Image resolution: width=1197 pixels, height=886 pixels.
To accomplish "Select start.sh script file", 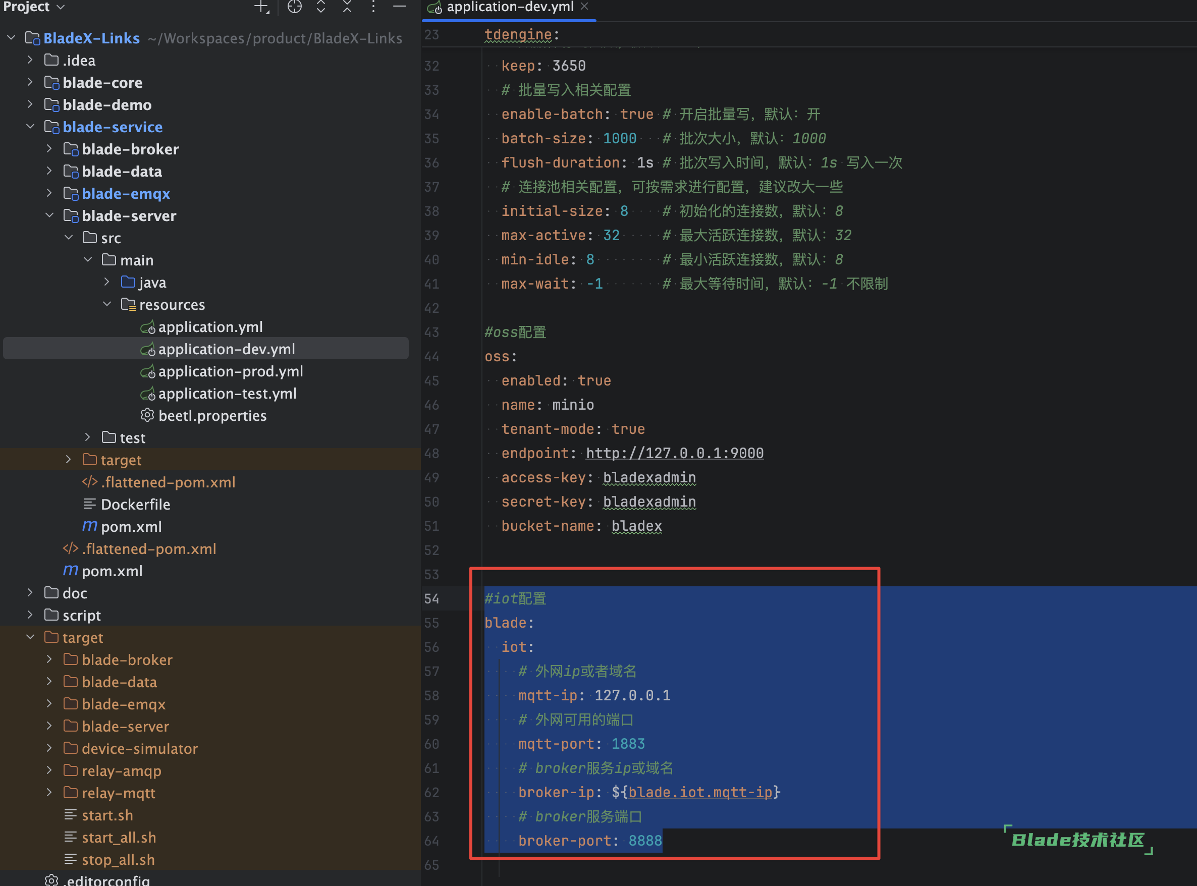I will click(x=107, y=815).
